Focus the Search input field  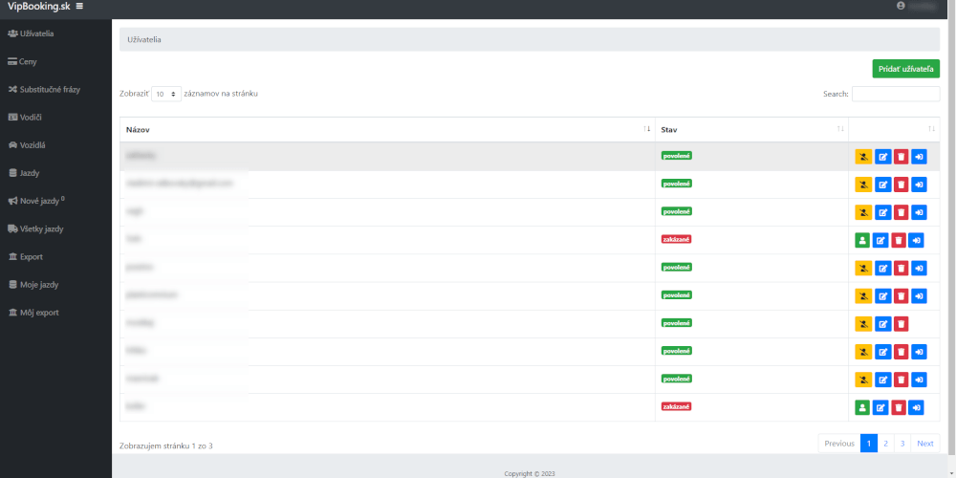pyautogui.click(x=895, y=95)
